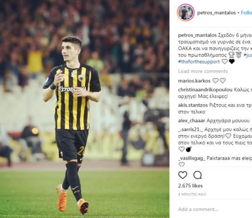The height and width of the screenshot is (218, 252).
Task: Like the post with the heart icon
Action: pos(183,175)
